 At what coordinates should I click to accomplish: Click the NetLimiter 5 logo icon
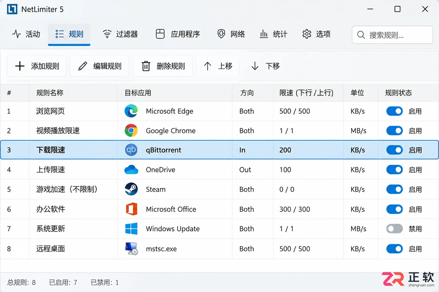coord(12,9)
